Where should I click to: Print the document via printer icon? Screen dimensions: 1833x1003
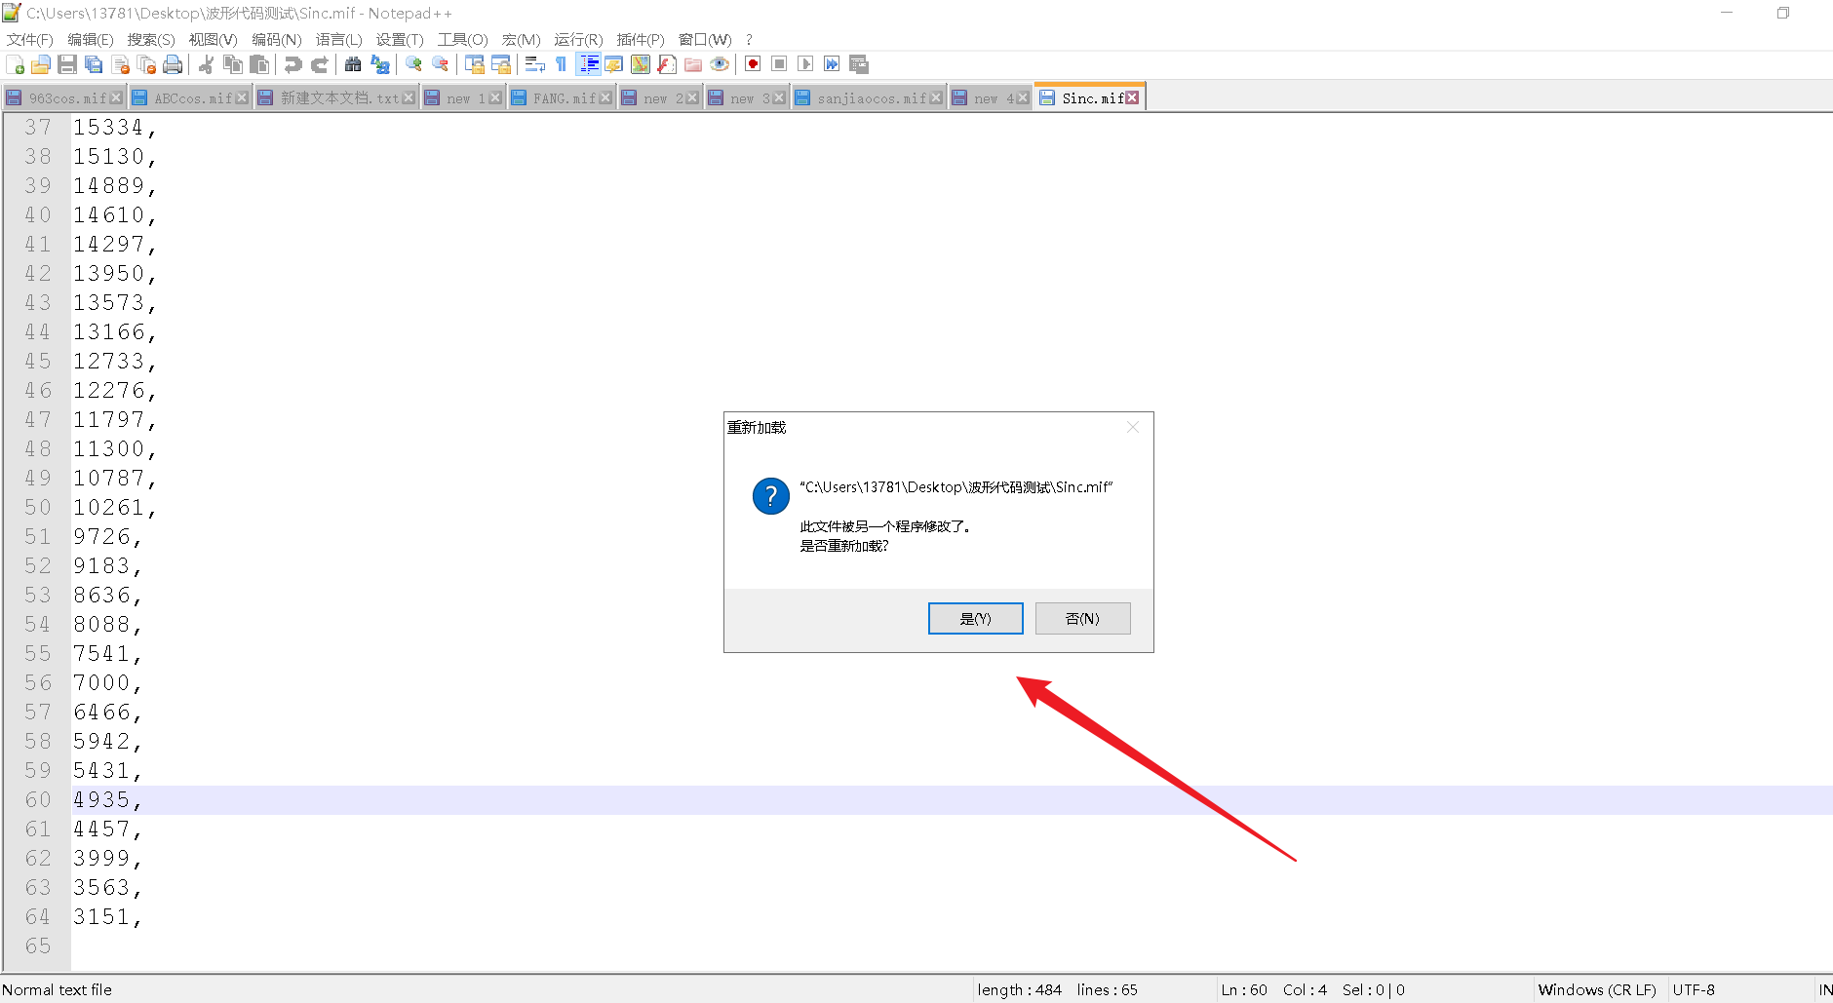coord(173,64)
